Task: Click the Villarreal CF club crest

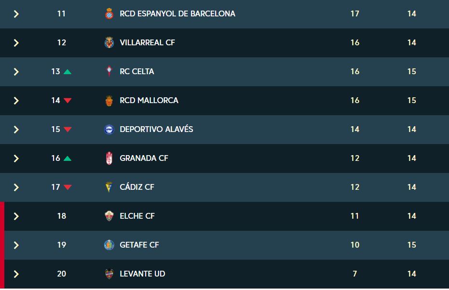Action: (109, 42)
